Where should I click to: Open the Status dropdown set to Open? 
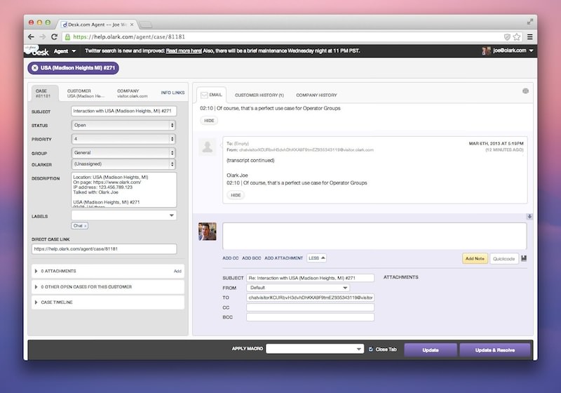click(123, 125)
